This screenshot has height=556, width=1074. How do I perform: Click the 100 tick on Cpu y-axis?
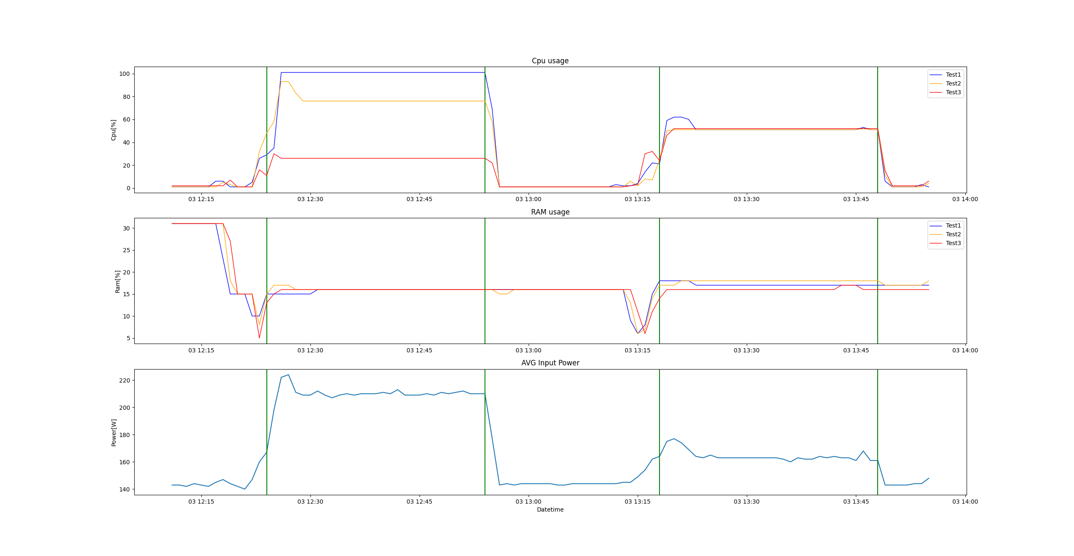pyautogui.click(x=125, y=74)
